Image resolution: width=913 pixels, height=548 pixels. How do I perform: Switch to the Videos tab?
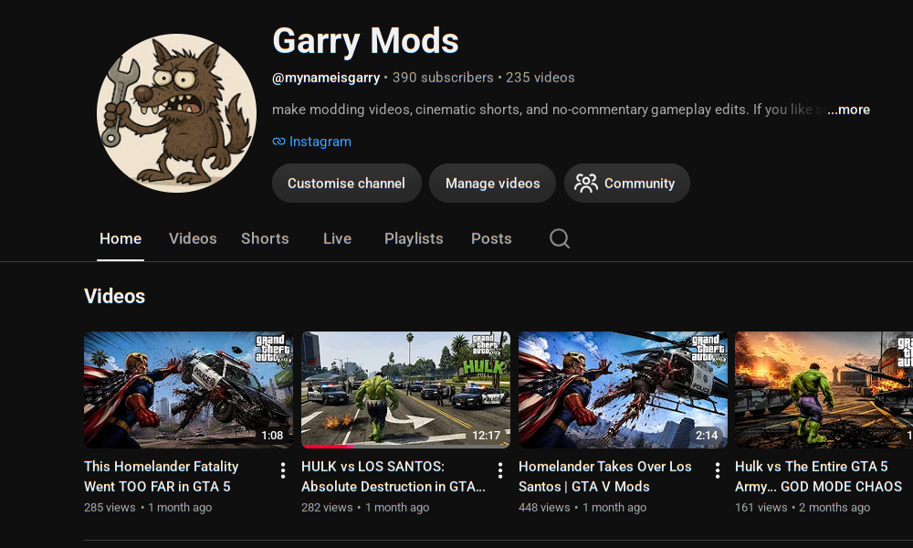point(193,238)
